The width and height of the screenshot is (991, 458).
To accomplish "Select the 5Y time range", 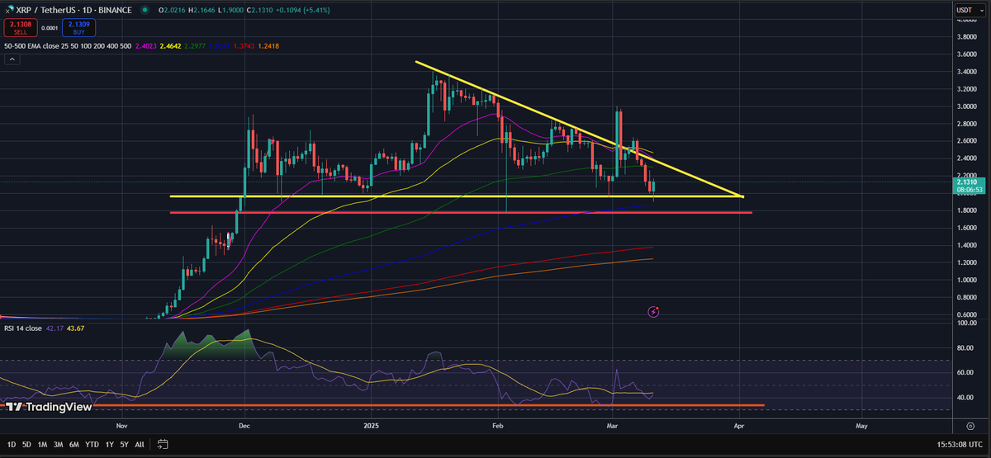I will [123, 444].
